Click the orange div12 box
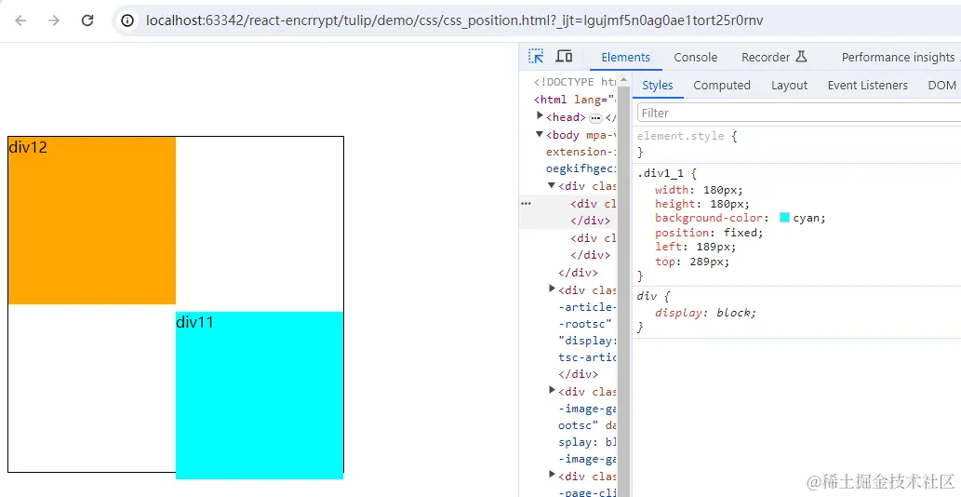Viewport: 961px width, 497px height. click(x=92, y=221)
